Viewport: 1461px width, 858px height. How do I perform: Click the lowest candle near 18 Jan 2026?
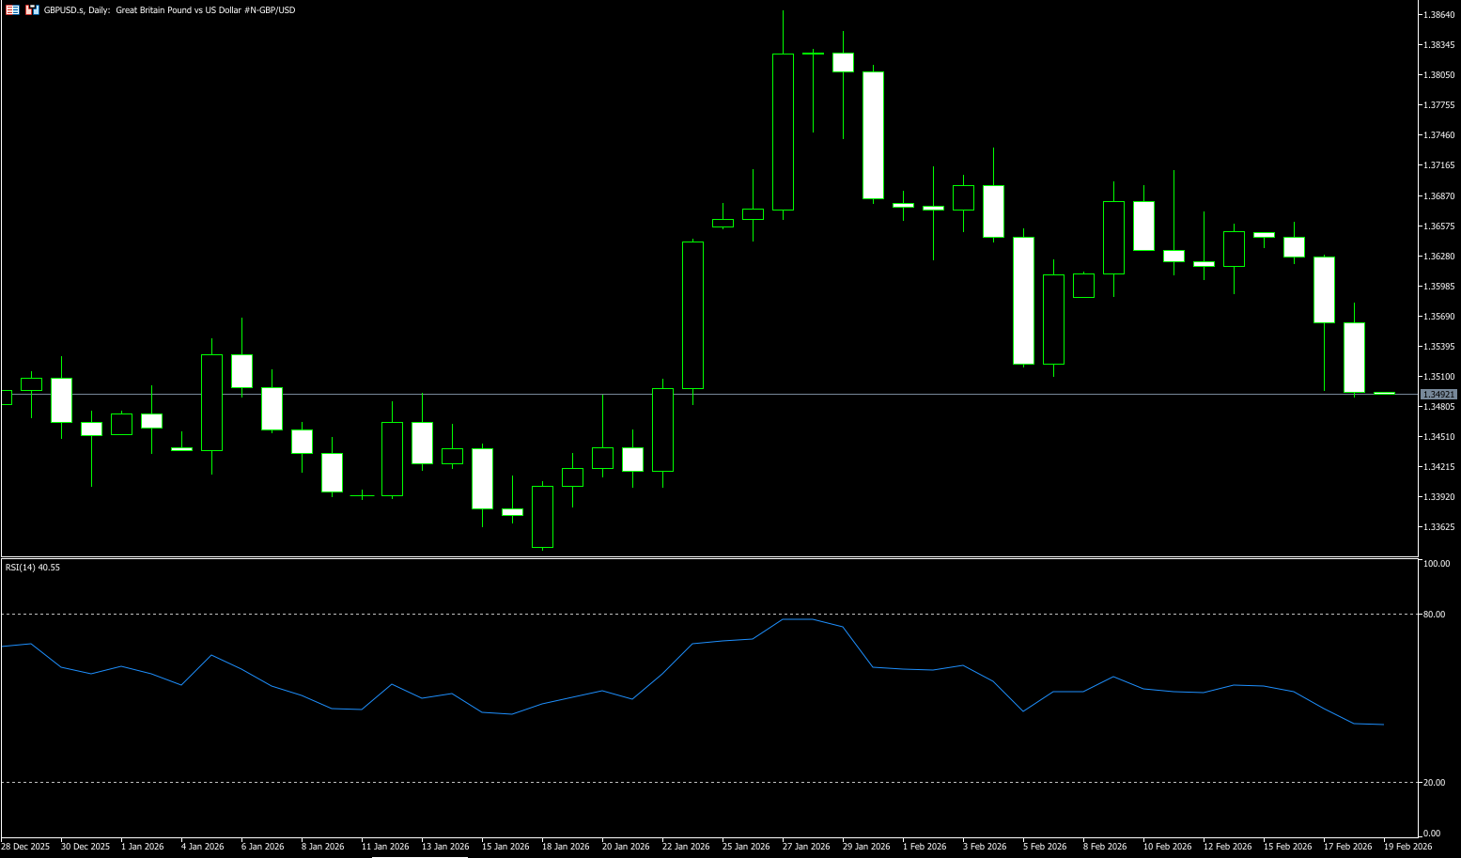pos(542,516)
